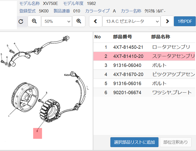Screen dimensions: 196x151
Task: Zoom out the parts diagram
Action: [34, 21]
